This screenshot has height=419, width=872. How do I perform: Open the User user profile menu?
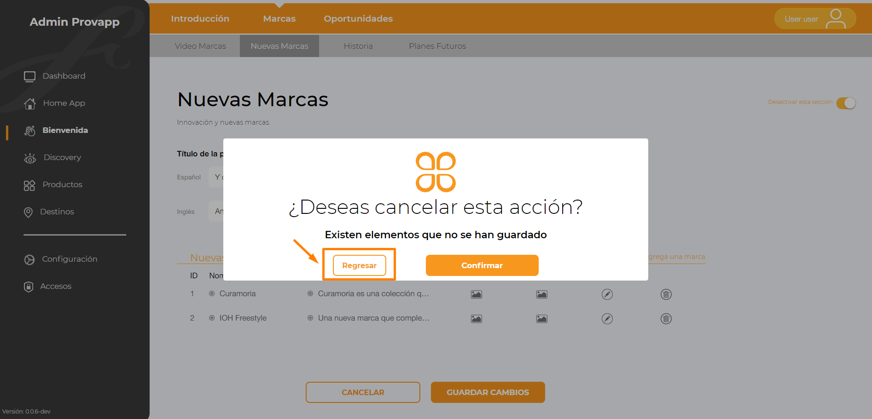pyautogui.click(x=815, y=19)
